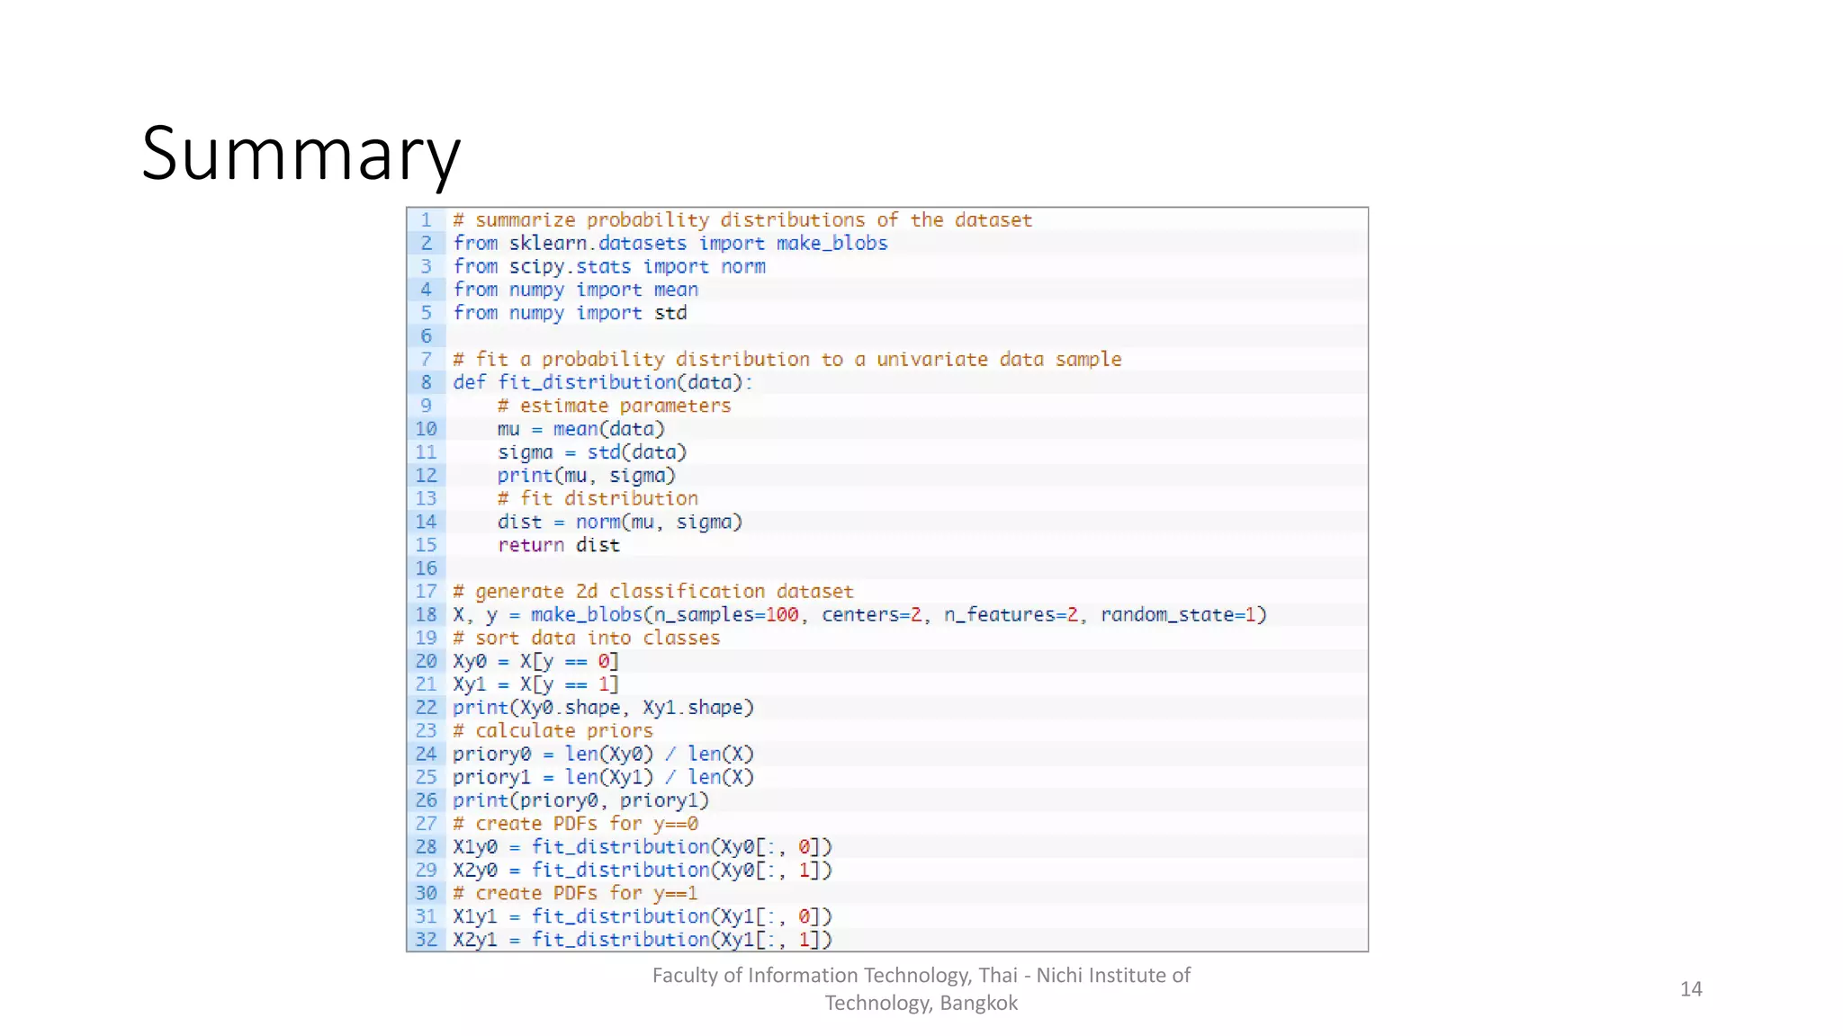Screen dimensions: 1843x1036
Task: Click the '# fit distribution' comment
Action: [x=598, y=499]
